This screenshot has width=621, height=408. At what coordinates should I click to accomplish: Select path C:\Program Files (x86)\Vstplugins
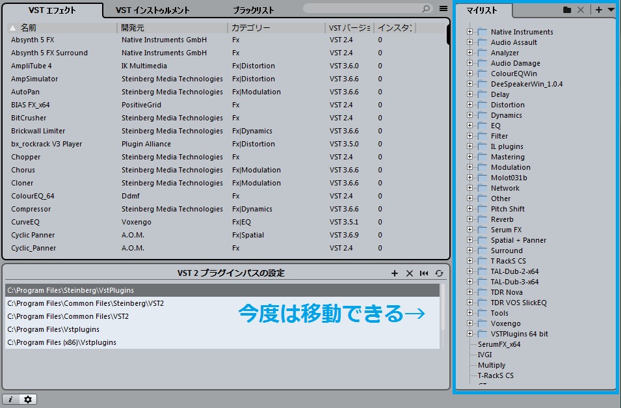click(222, 342)
